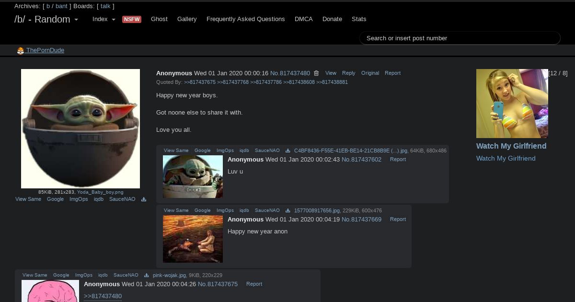Follow quoted-by link >>817437675 in header
Screen dimensions: 575x302
(200, 82)
